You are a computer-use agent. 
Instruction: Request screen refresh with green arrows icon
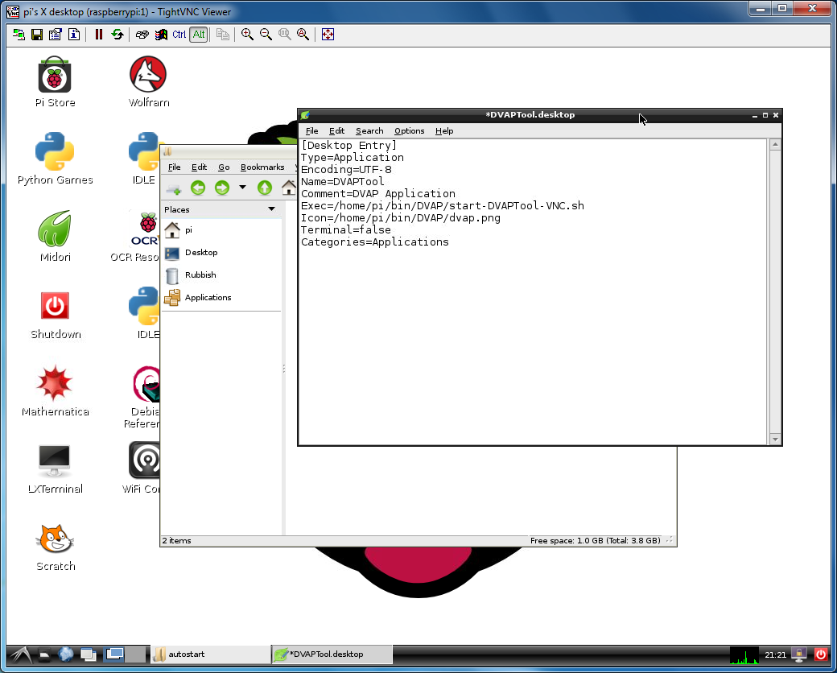pos(117,35)
